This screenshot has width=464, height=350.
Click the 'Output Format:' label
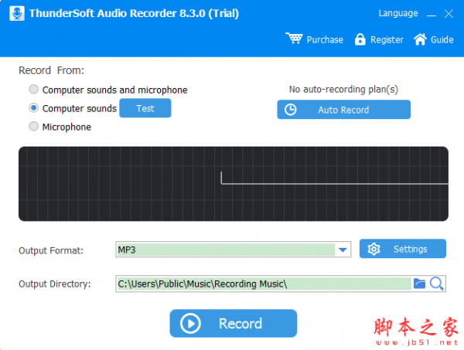51,250
